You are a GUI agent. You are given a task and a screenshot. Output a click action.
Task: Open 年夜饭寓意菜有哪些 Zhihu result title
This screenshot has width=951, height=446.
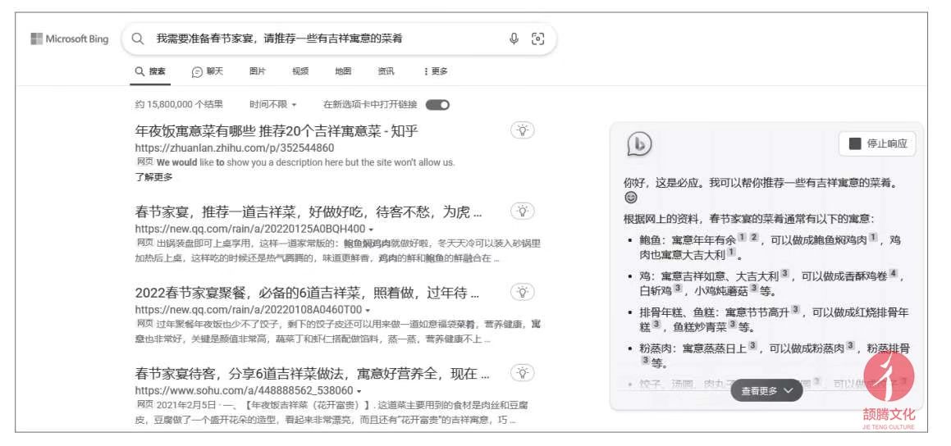pyautogui.click(x=276, y=131)
